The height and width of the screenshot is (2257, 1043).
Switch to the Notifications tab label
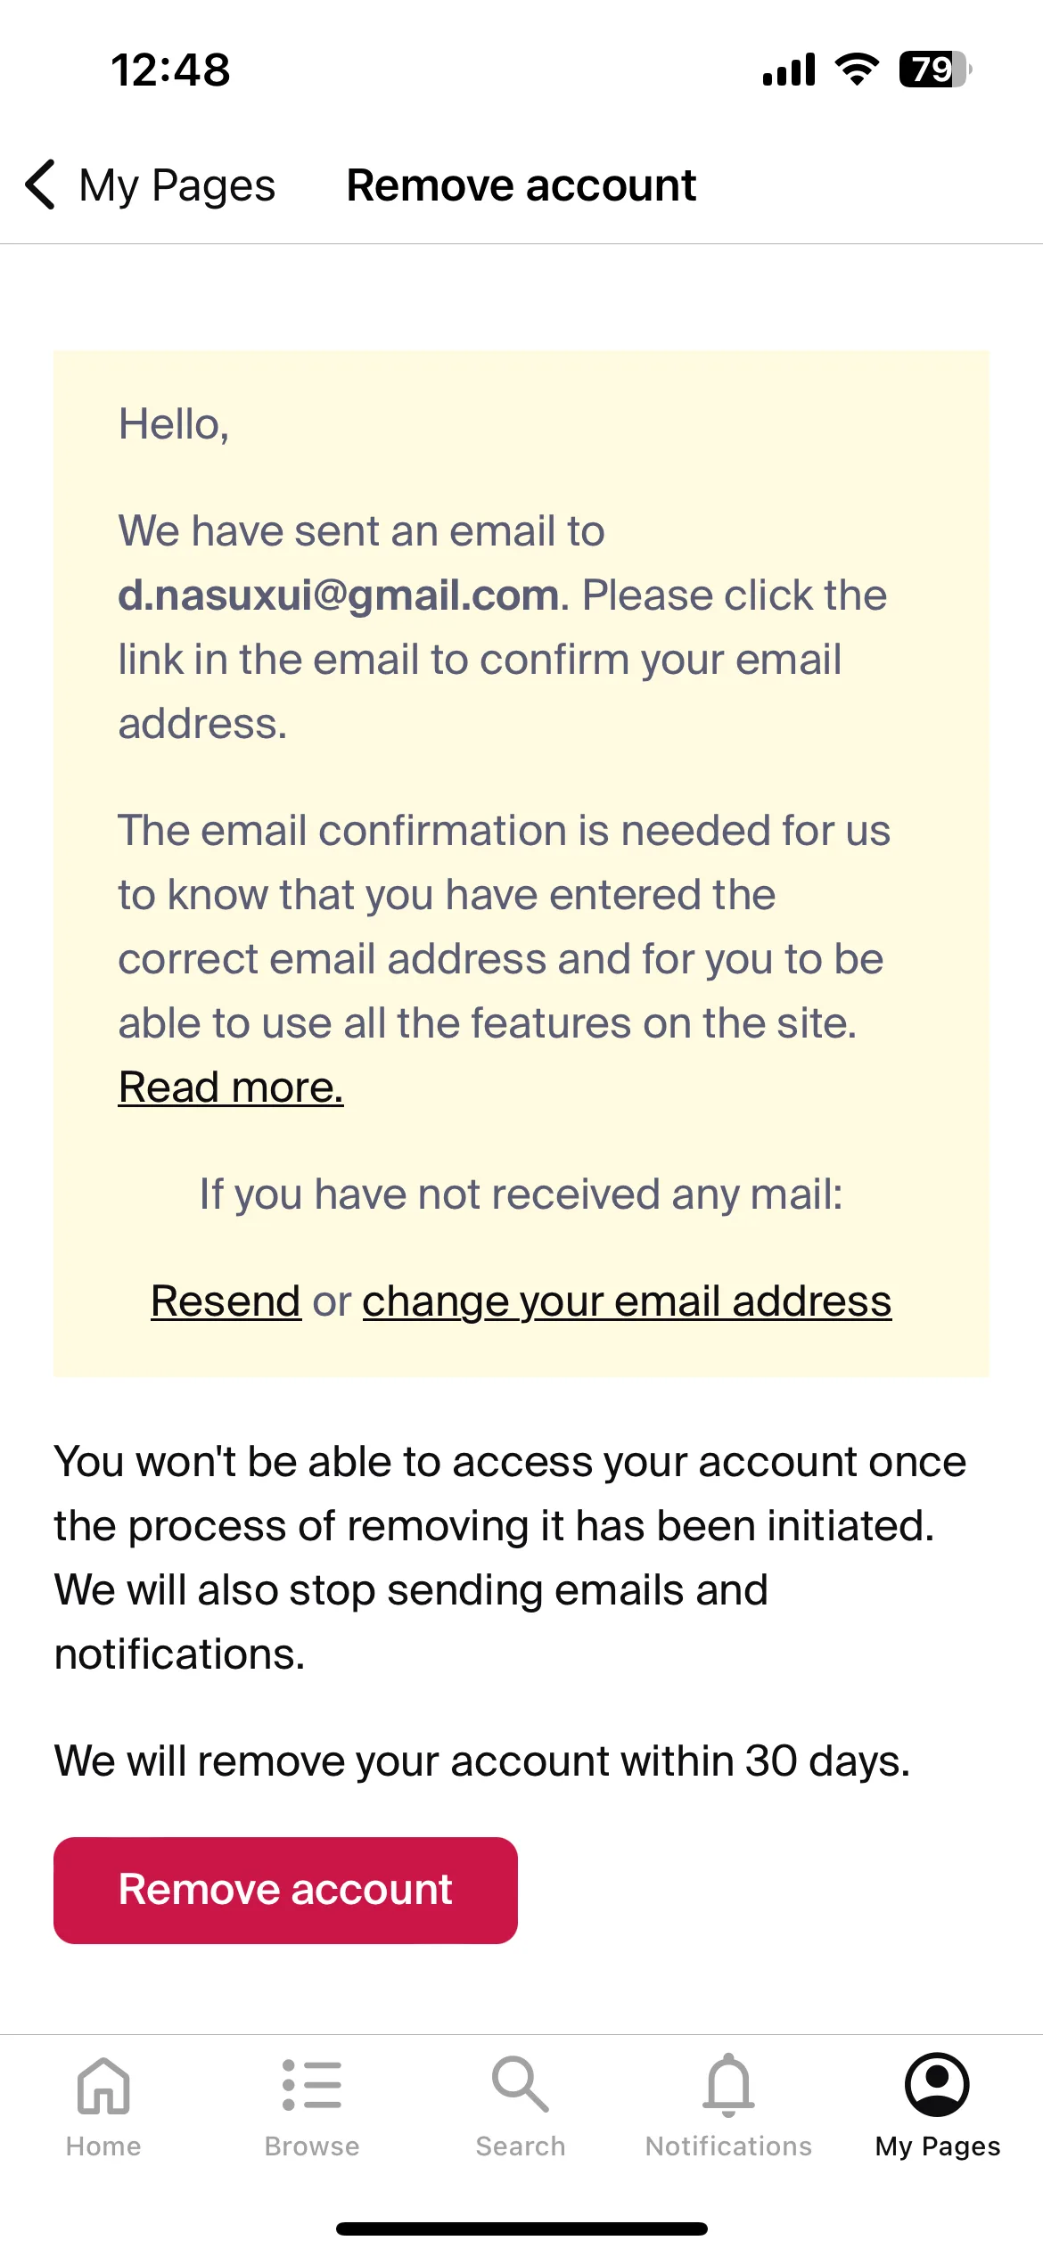[x=729, y=2146]
